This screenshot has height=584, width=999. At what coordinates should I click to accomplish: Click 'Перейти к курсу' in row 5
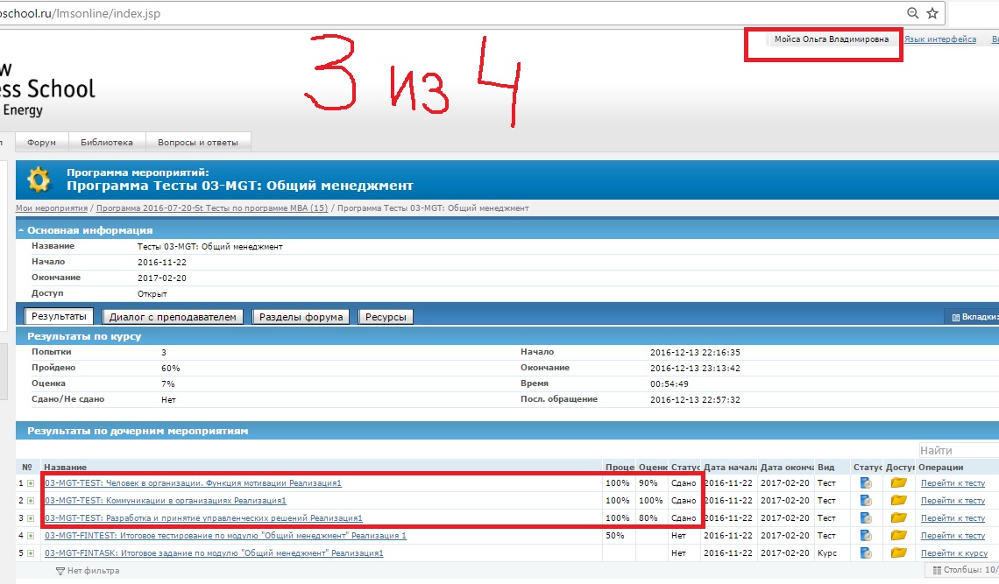pyautogui.click(x=953, y=553)
